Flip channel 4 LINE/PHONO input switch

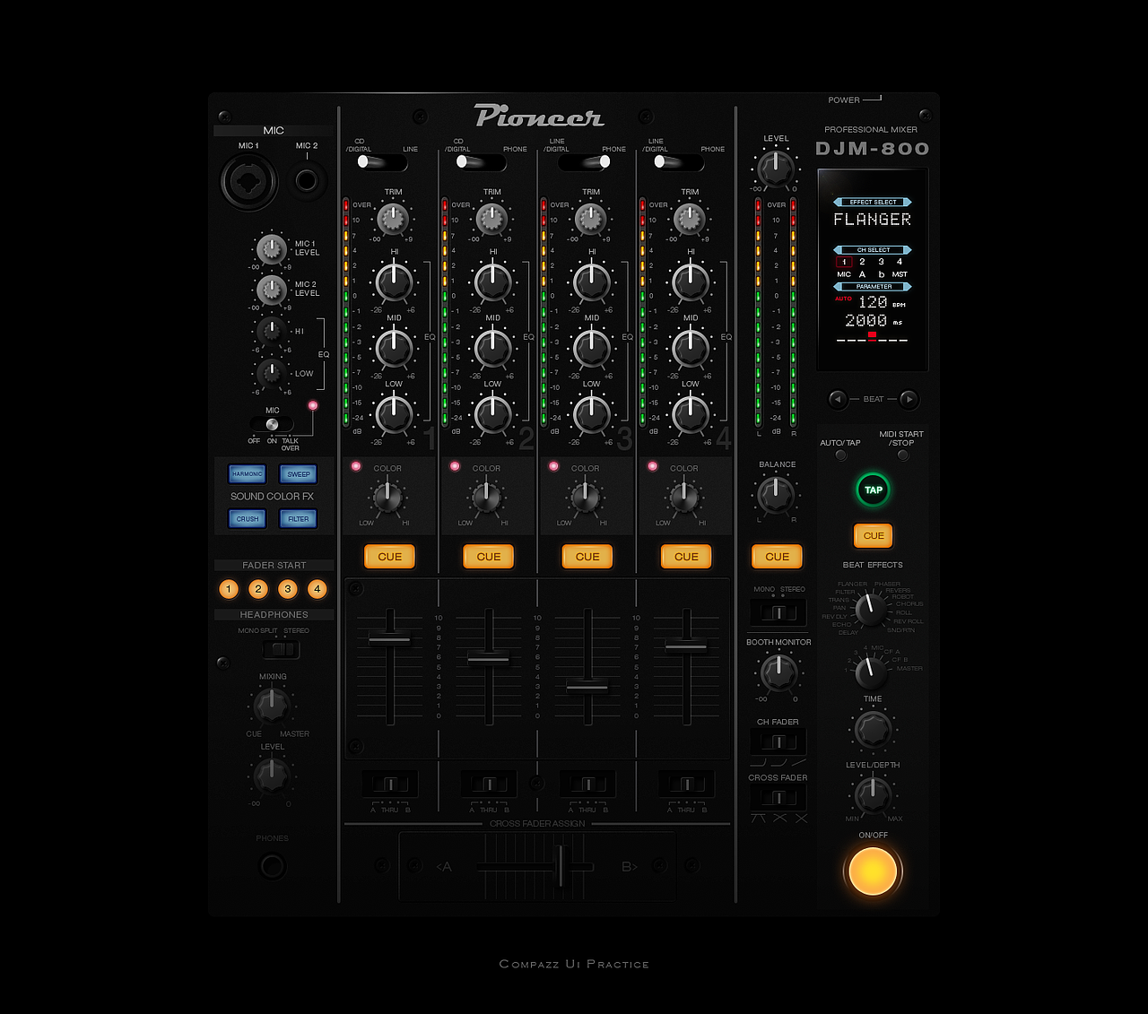(x=678, y=162)
